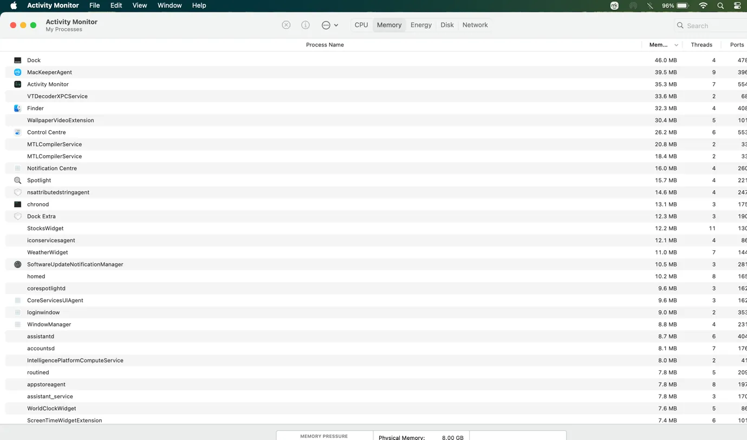Click the battery status icon
747x440 pixels.
(683, 5)
